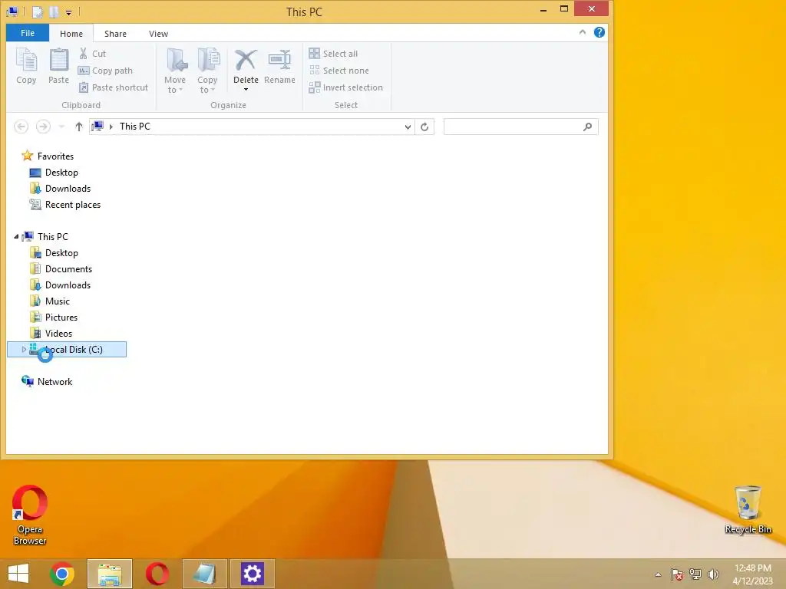Open Chrome from the taskbar

(62, 574)
